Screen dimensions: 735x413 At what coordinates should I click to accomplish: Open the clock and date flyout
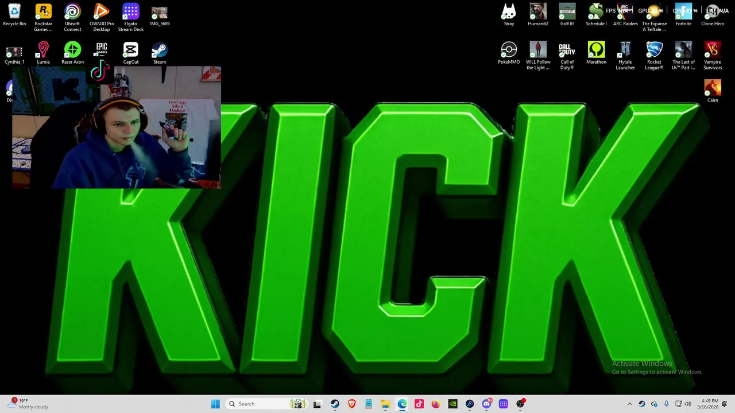707,404
